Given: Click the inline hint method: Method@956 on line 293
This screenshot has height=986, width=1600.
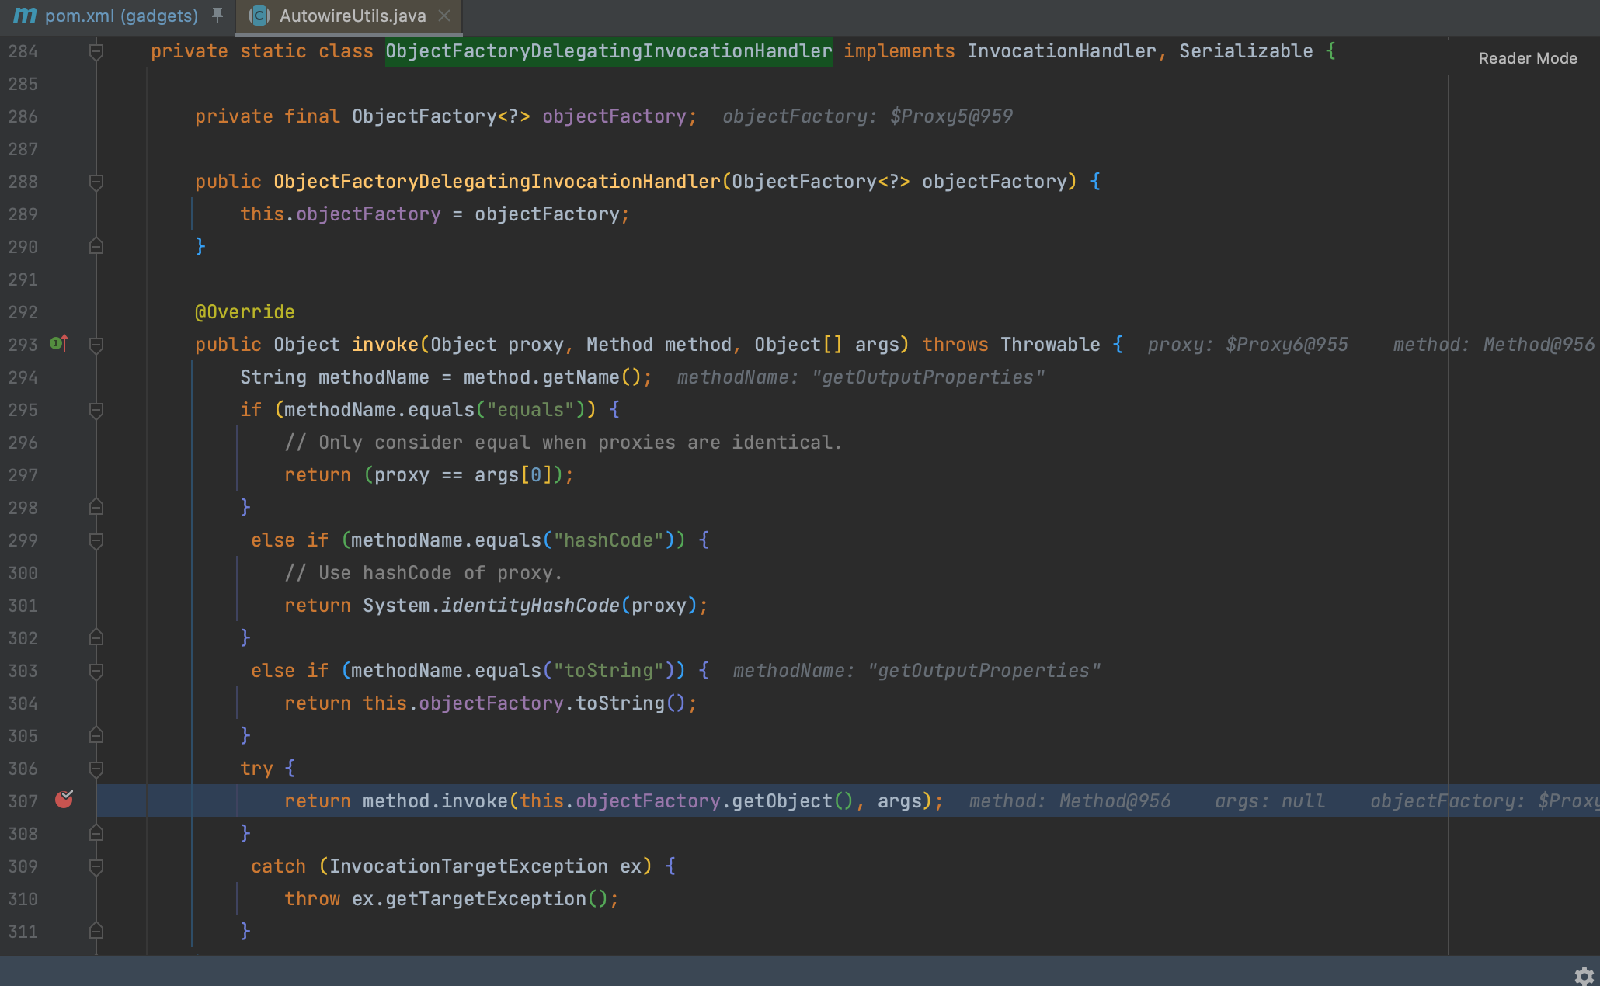Looking at the screenshot, I should pos(1494,345).
